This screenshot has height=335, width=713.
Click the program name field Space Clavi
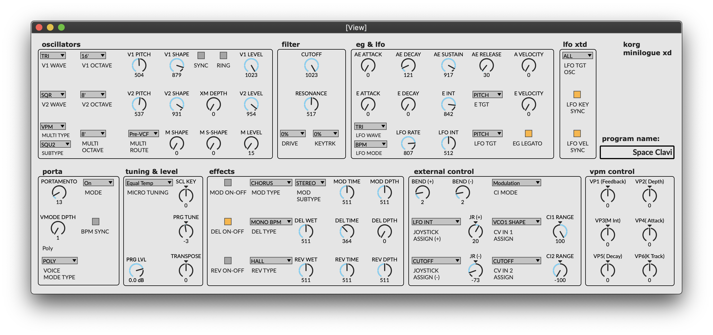pos(637,152)
